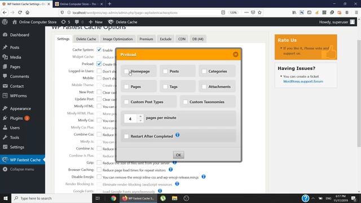Viewport: 361px width, 203px height.
Task: Open the Disable Emojis info icon
Action: (x=204, y=176)
